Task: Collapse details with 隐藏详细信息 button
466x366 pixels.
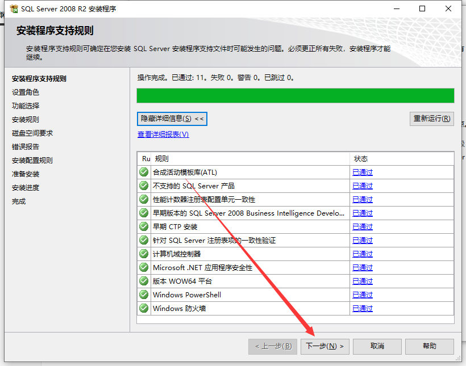Action: pos(171,119)
